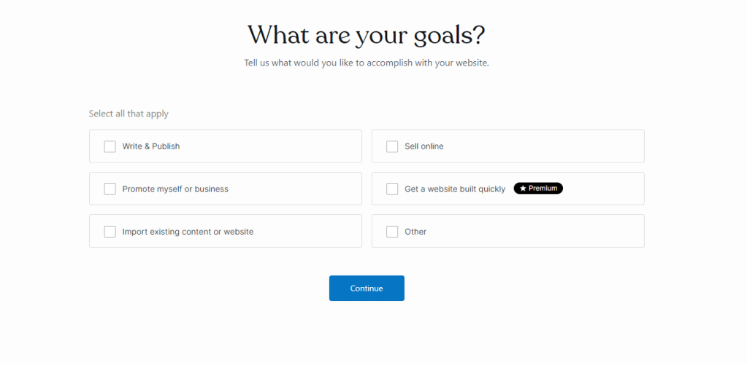Click the 'Get a website built quickly' text

(455, 189)
